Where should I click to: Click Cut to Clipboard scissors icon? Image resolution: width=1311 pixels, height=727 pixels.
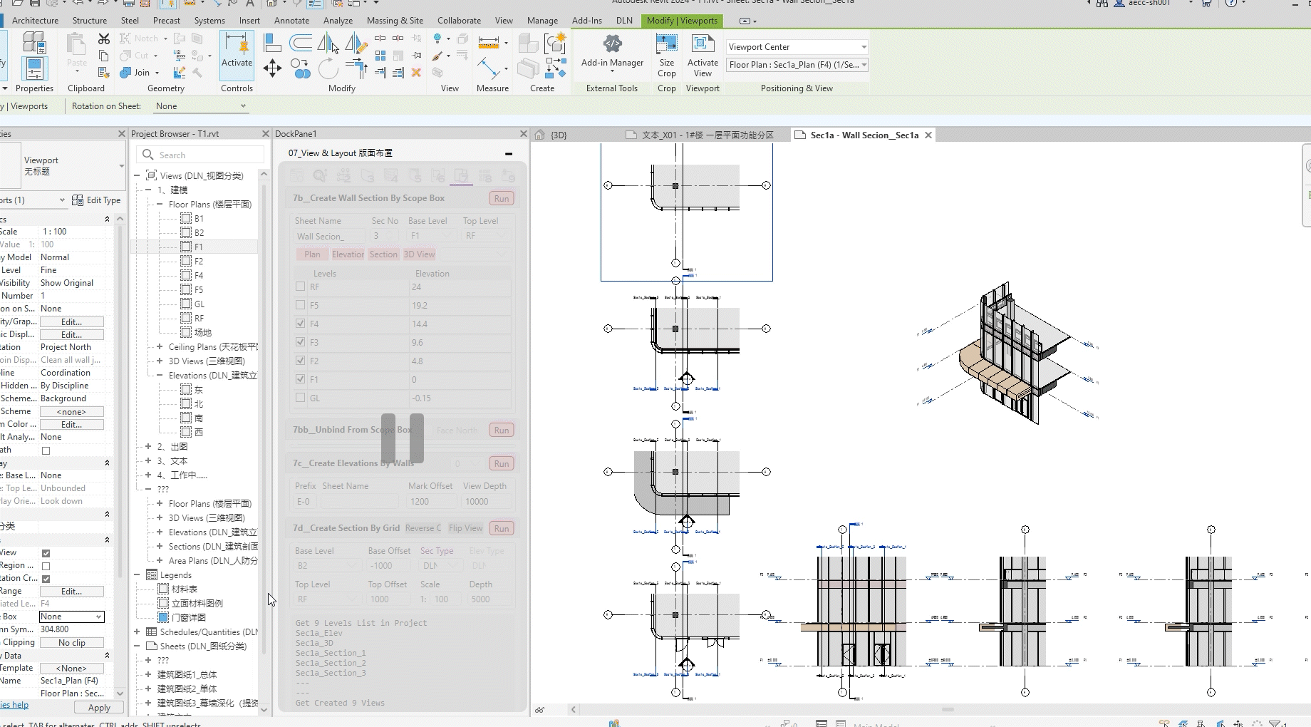[104, 38]
